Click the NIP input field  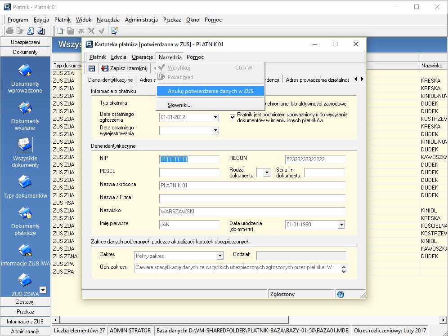click(189, 159)
